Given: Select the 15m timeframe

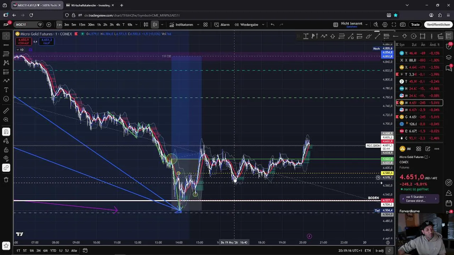Looking at the screenshot, I should click(x=82, y=24).
